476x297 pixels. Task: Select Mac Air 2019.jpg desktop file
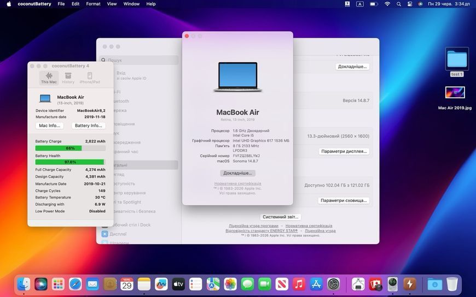pyautogui.click(x=455, y=98)
